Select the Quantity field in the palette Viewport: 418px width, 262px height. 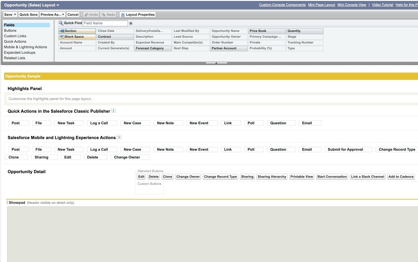(304, 31)
